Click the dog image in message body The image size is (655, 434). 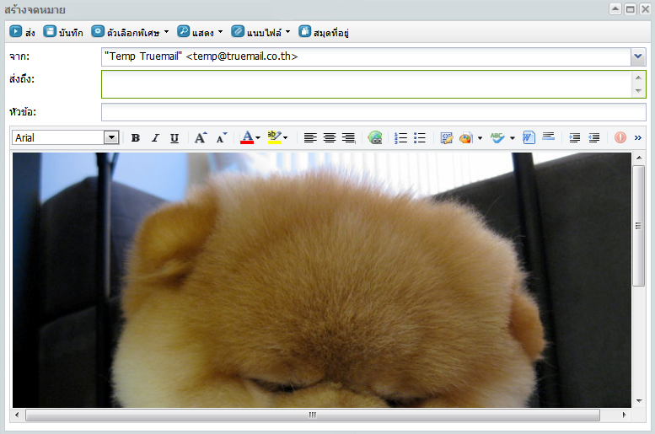322,280
